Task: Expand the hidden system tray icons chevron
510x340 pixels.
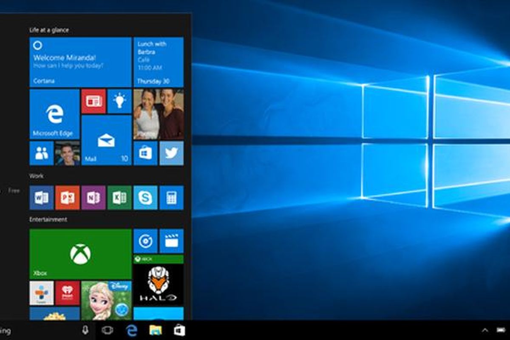Action: pos(484,330)
